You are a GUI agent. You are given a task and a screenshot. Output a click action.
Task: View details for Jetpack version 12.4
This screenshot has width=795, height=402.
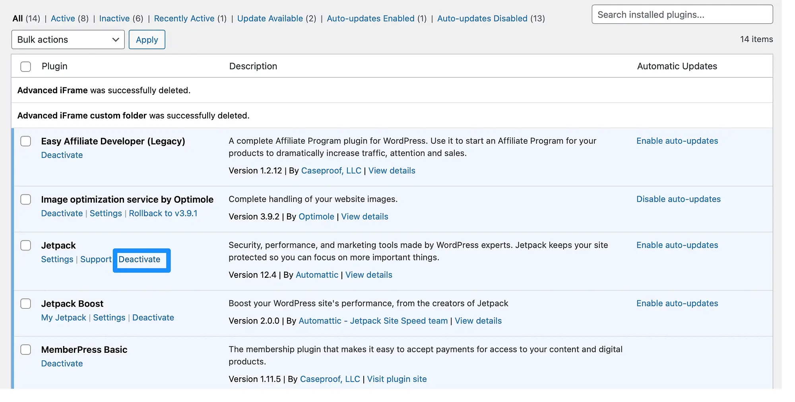click(368, 275)
